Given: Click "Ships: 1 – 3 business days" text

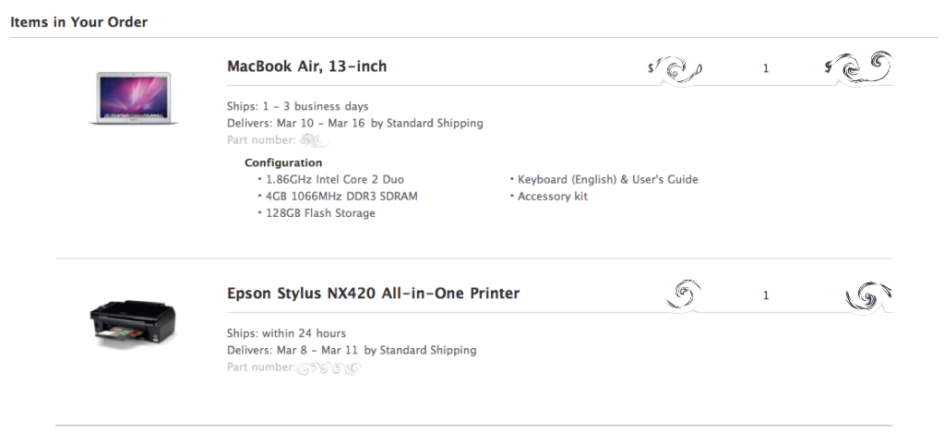Looking at the screenshot, I should coord(297,106).
